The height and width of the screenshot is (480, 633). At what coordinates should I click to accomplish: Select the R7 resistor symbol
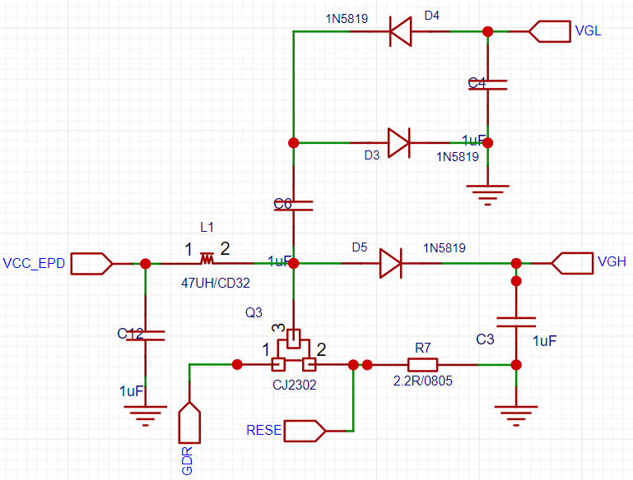[x=422, y=365]
